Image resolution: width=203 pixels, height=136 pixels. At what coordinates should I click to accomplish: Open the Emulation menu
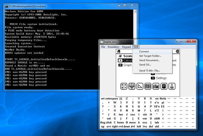[113, 47]
